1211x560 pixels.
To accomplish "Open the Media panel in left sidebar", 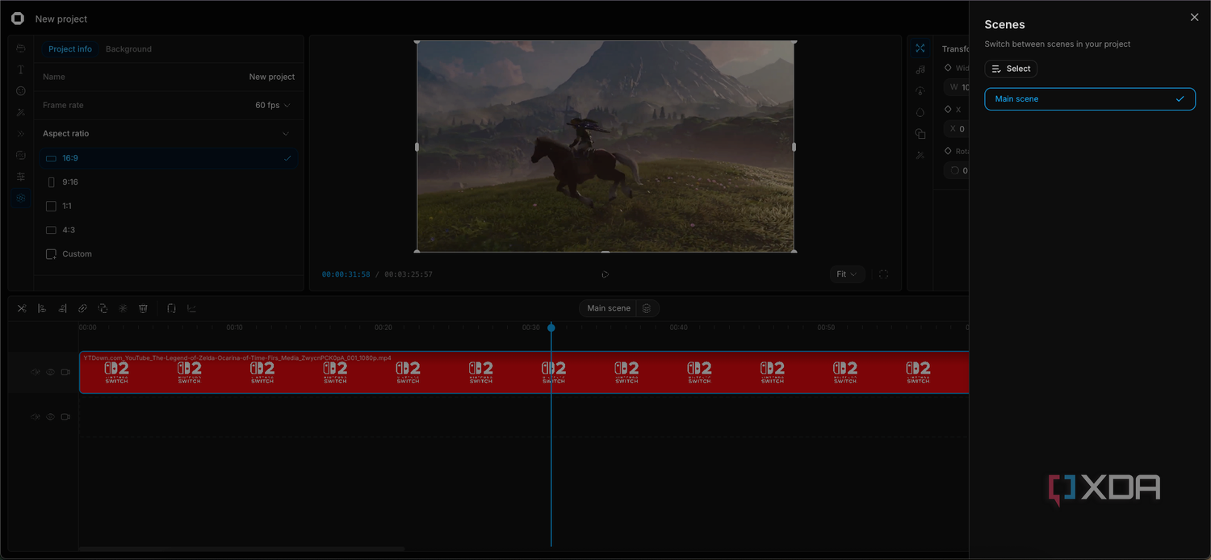I will tap(21, 49).
